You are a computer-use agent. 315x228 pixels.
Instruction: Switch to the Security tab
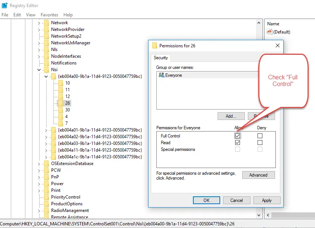coord(161,58)
